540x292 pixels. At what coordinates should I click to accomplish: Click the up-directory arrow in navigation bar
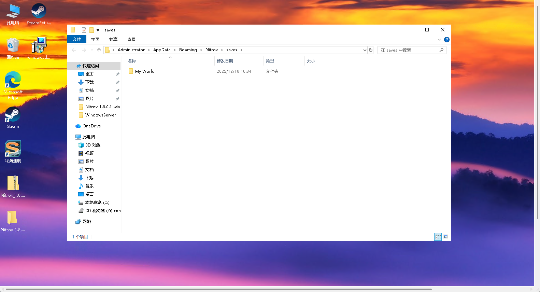(x=99, y=50)
